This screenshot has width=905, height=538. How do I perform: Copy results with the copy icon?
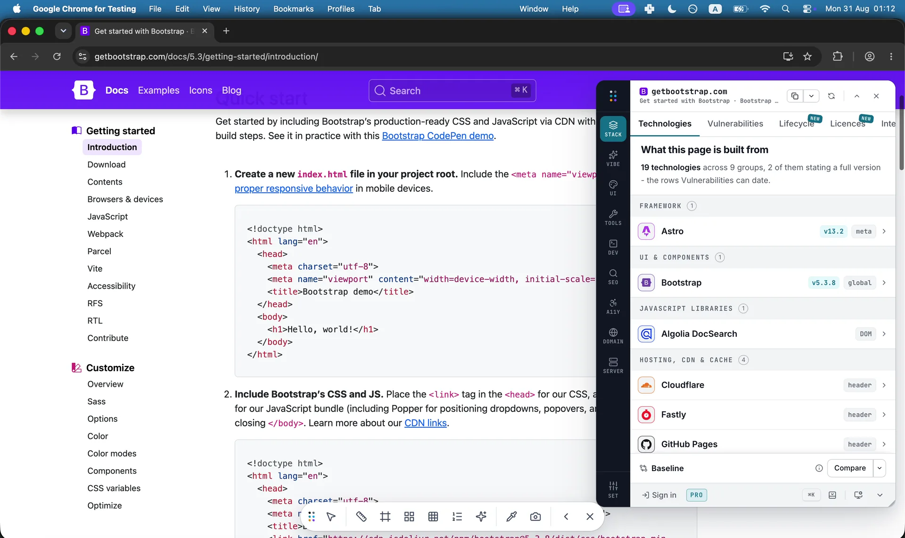coord(795,96)
